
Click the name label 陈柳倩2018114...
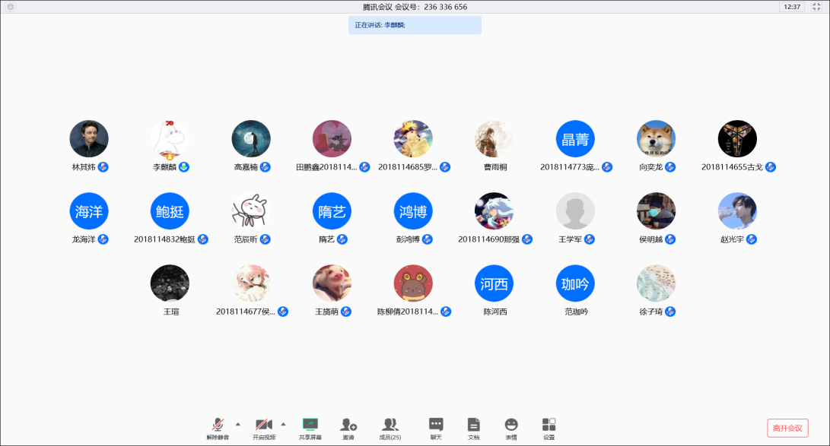(408, 312)
